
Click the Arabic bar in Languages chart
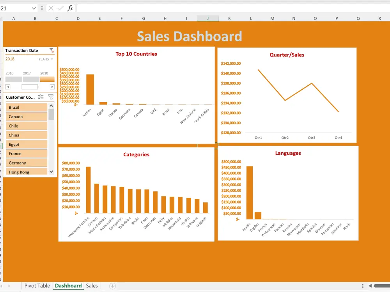coord(250,193)
